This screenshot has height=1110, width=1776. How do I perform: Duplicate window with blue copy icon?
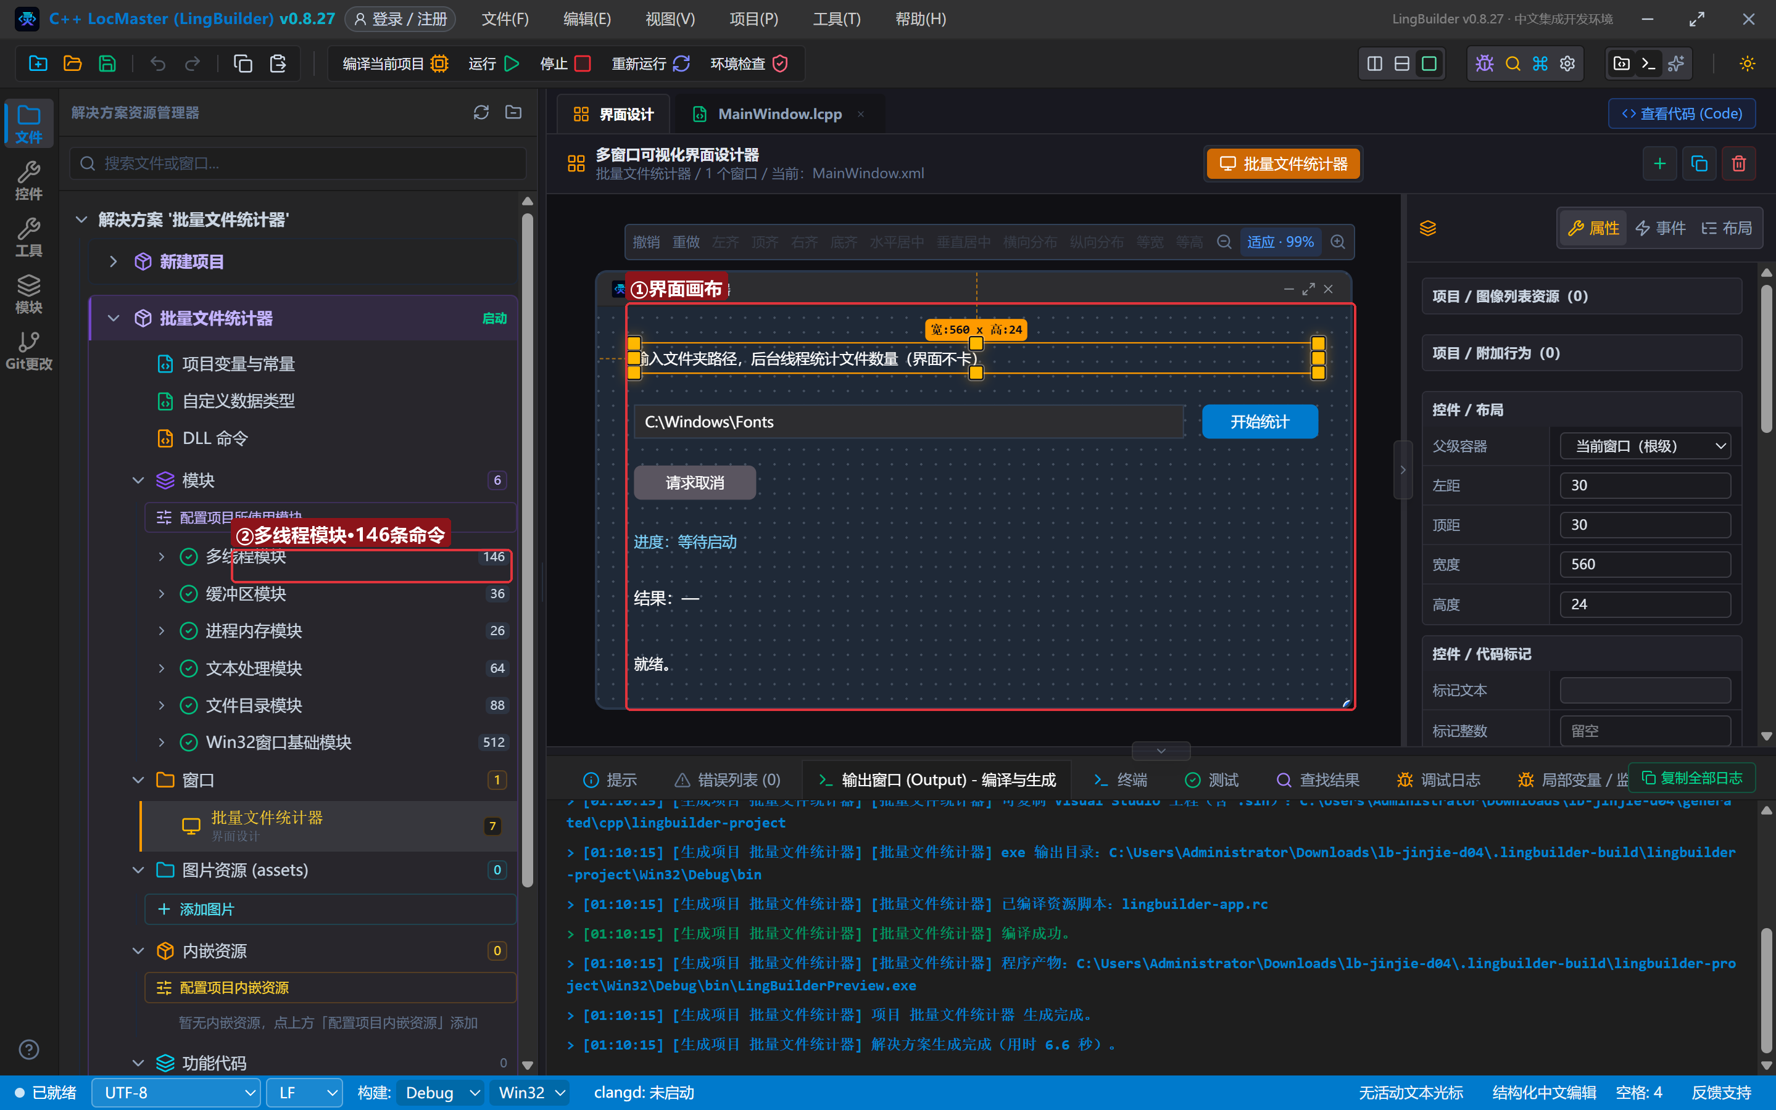1699,163
